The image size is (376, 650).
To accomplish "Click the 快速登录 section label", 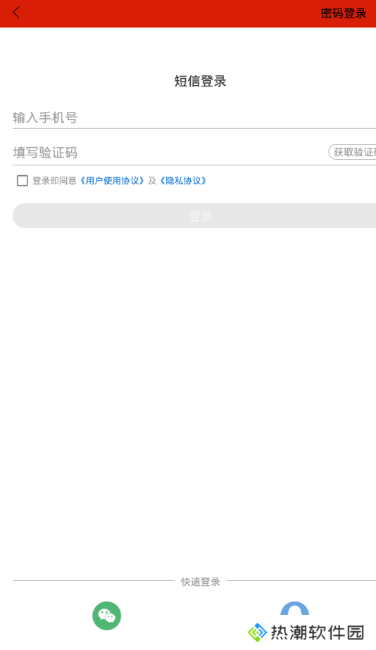I will click(200, 582).
